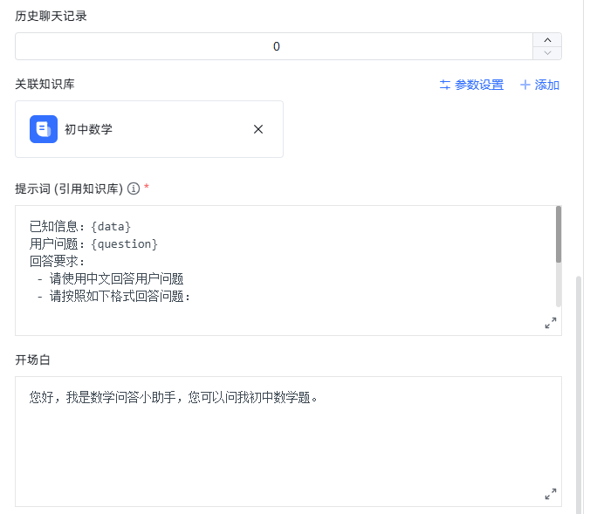This screenshot has width=590, height=514.
Task: Click the 请使用中文回答用户问题 line
Action: (x=116, y=279)
